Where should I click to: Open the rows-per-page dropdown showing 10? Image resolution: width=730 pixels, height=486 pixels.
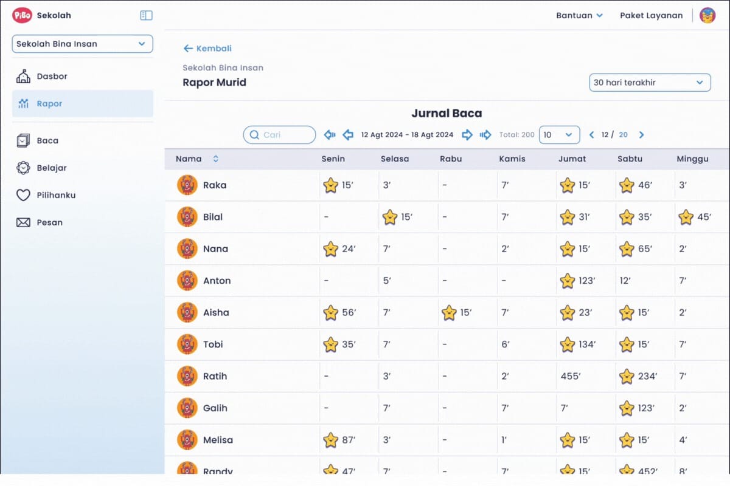(x=559, y=135)
